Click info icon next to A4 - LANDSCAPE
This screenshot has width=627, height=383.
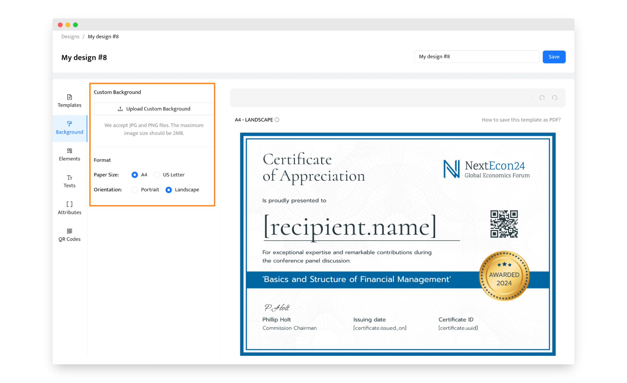(277, 120)
